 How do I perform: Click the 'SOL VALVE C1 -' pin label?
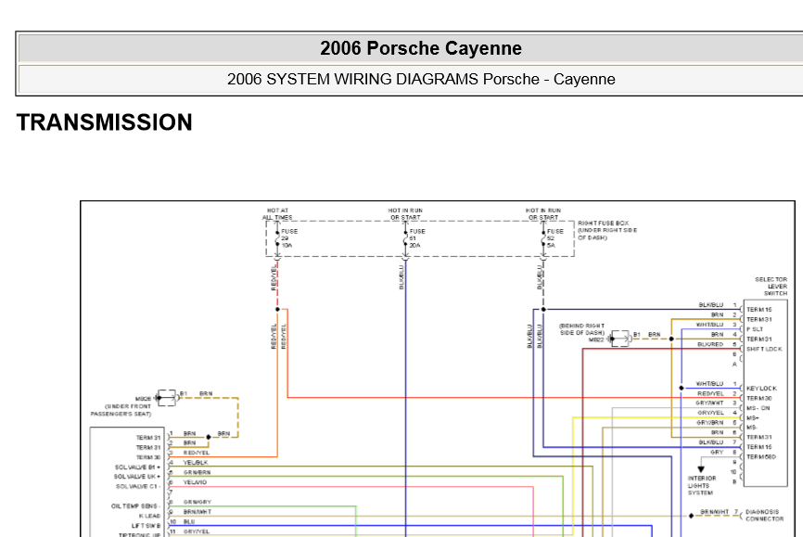[x=138, y=486]
